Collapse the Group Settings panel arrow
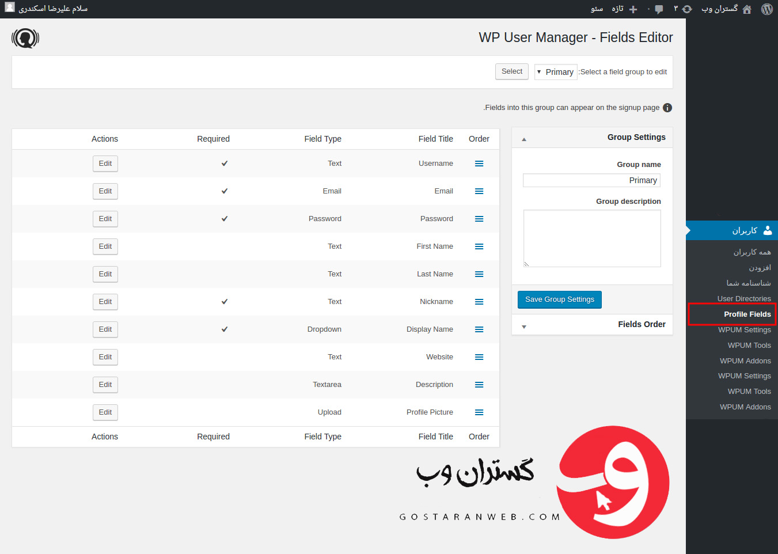 524,139
